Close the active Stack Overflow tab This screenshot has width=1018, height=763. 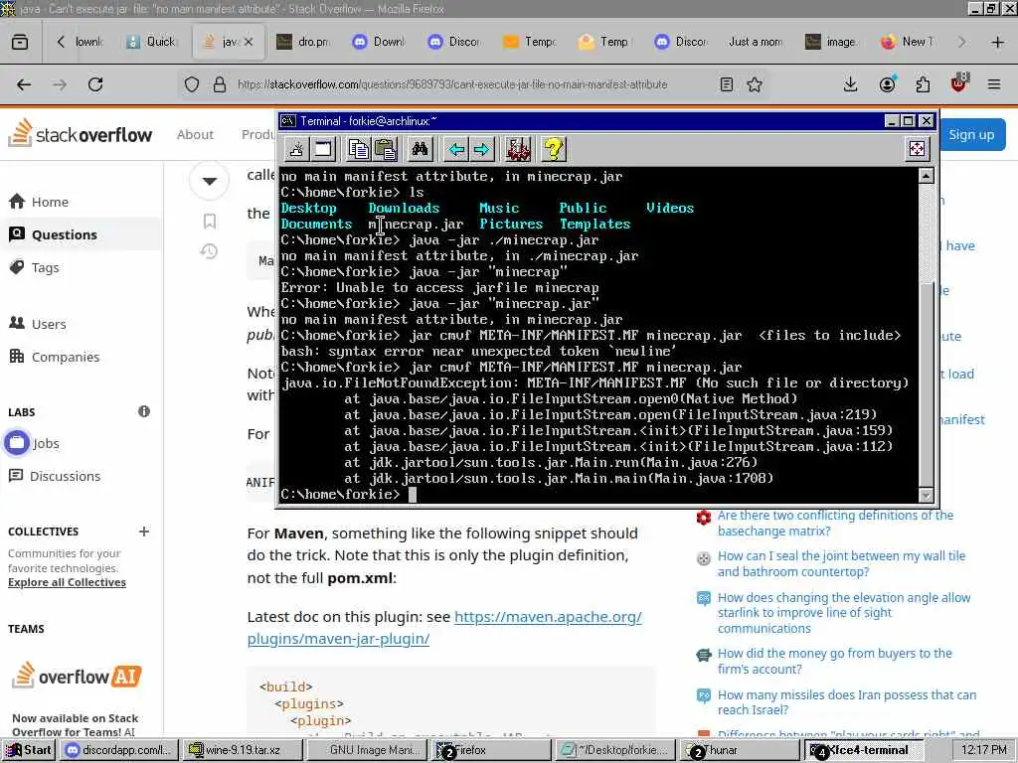(x=249, y=42)
